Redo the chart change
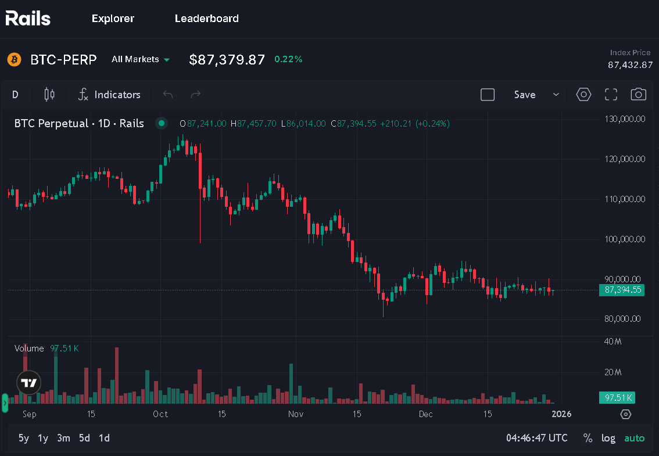 [x=196, y=95]
